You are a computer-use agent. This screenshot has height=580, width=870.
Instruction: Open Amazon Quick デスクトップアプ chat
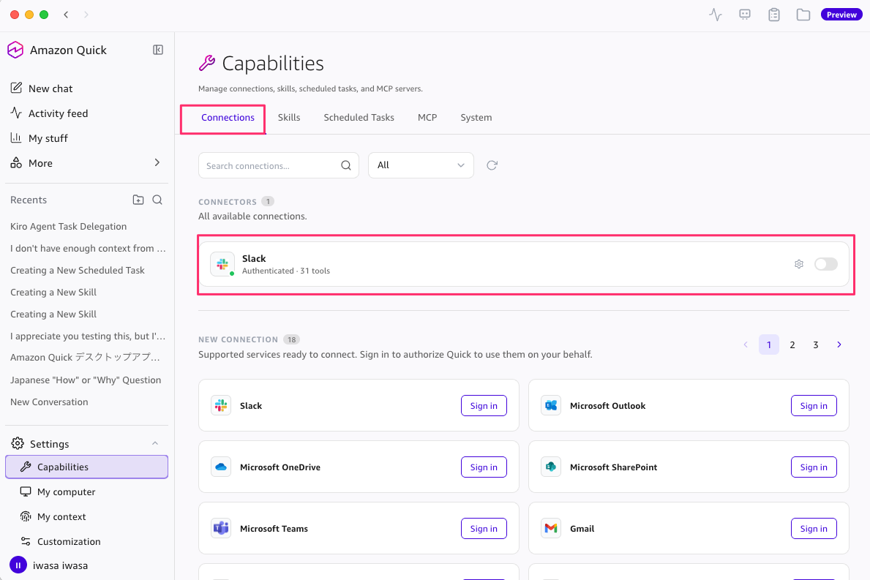pos(86,358)
